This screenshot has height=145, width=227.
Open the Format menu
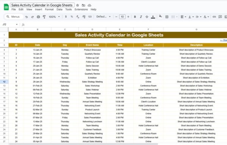coord(49,9)
